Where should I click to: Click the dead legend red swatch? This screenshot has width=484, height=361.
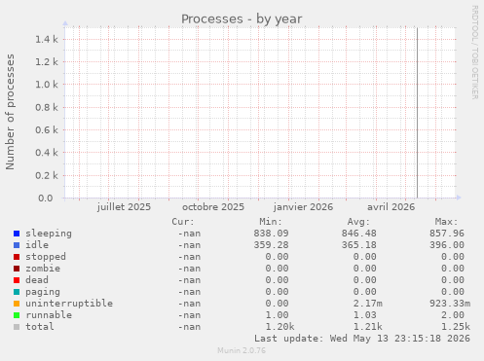pos(17,280)
